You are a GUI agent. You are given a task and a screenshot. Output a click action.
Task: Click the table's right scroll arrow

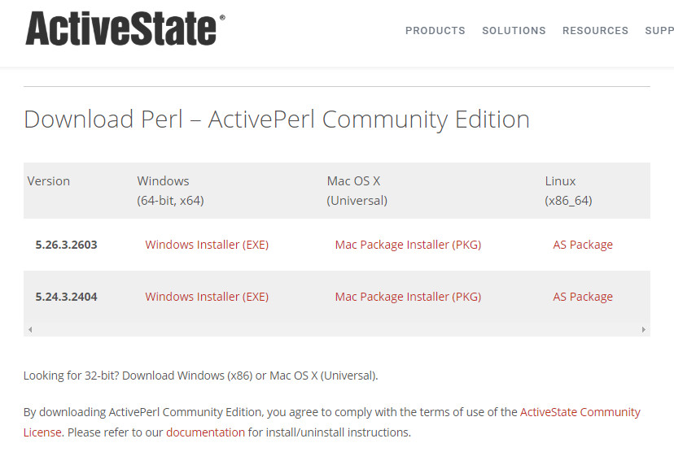643,329
